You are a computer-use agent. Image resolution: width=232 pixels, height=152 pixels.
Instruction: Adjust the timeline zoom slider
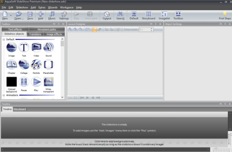pos(216,149)
